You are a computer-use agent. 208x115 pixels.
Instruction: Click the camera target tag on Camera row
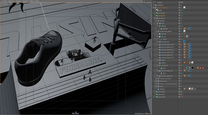click(x=182, y=2)
